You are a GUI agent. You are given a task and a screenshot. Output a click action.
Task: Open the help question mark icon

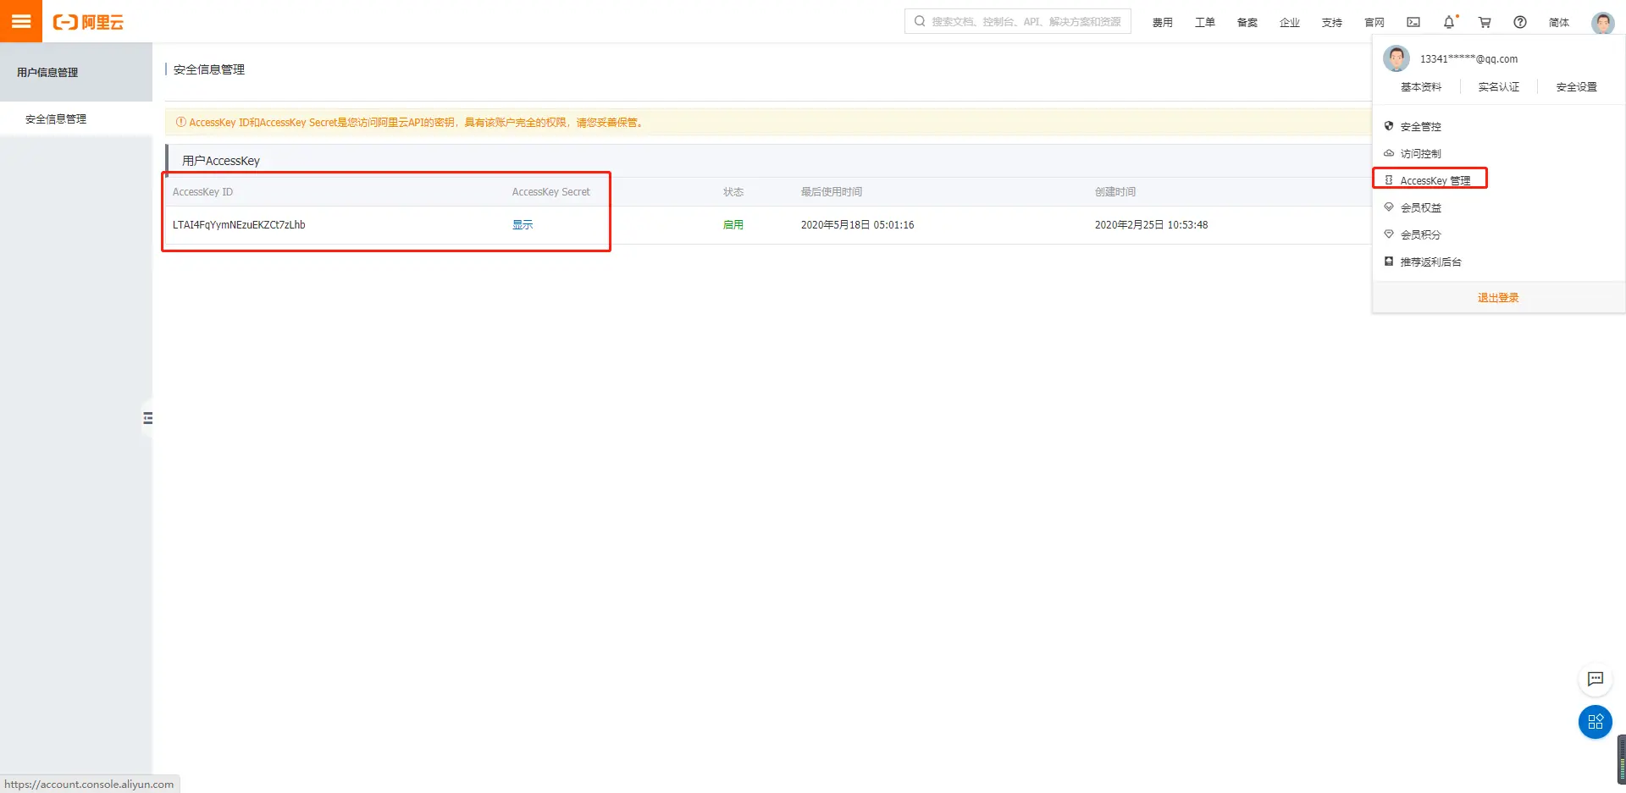pyautogui.click(x=1520, y=22)
